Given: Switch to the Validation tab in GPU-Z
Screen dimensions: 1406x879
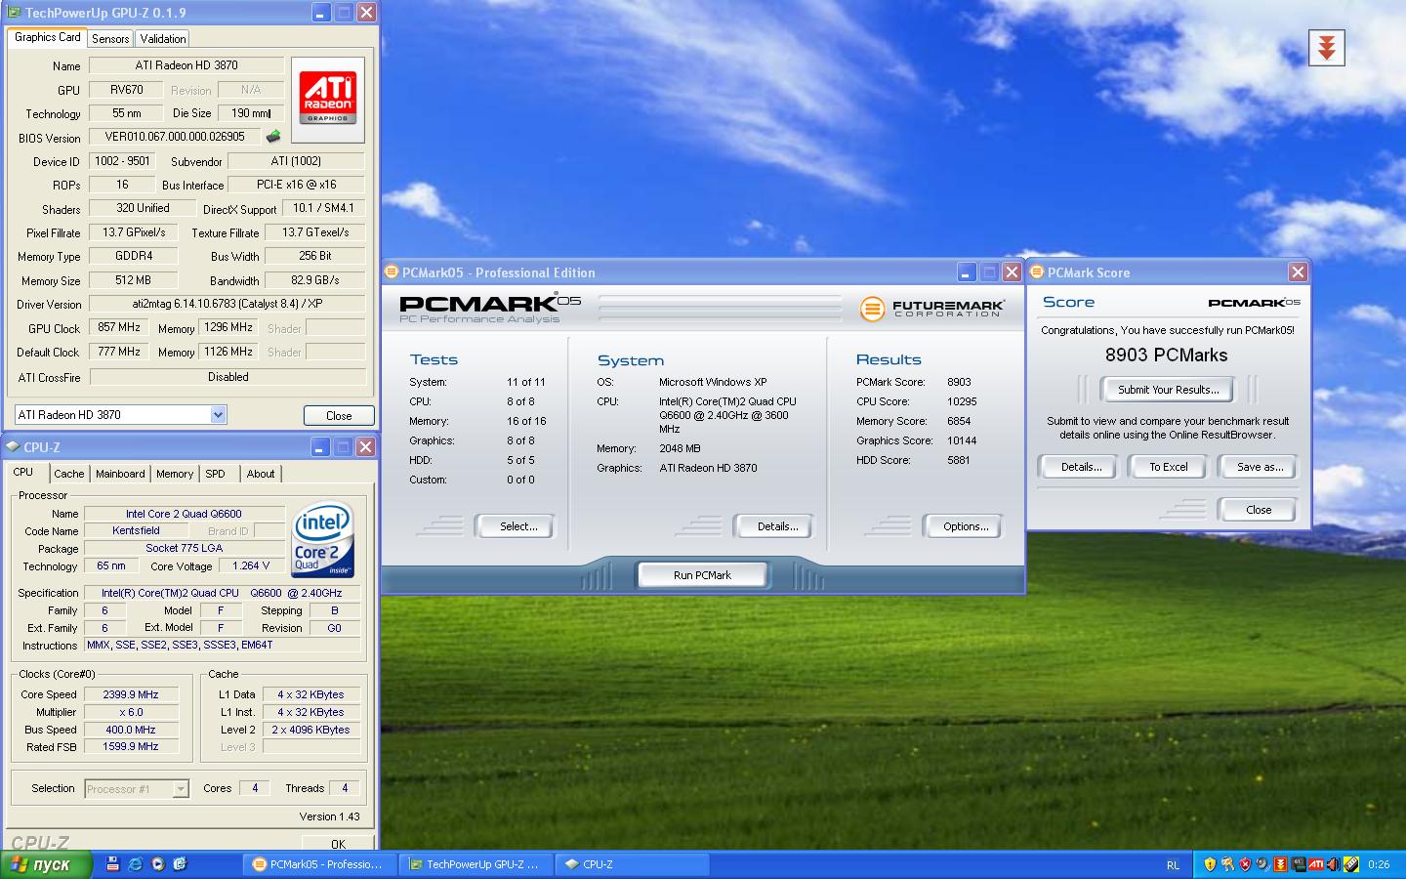Looking at the screenshot, I should click(x=162, y=39).
